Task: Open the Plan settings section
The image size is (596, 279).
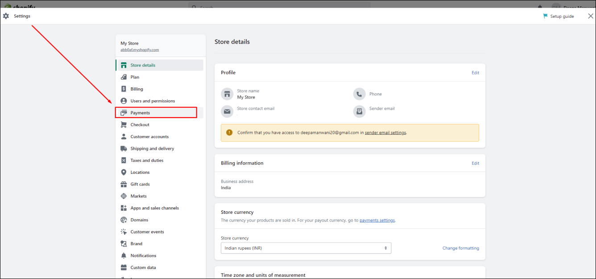Action: click(160, 77)
